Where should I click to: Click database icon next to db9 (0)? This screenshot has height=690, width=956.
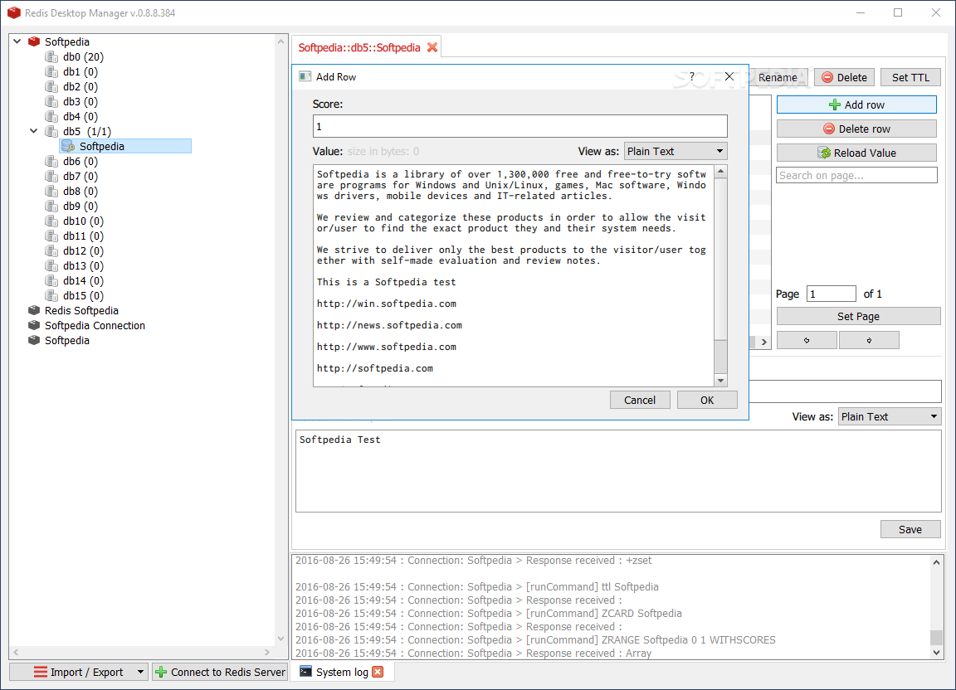click(x=51, y=206)
